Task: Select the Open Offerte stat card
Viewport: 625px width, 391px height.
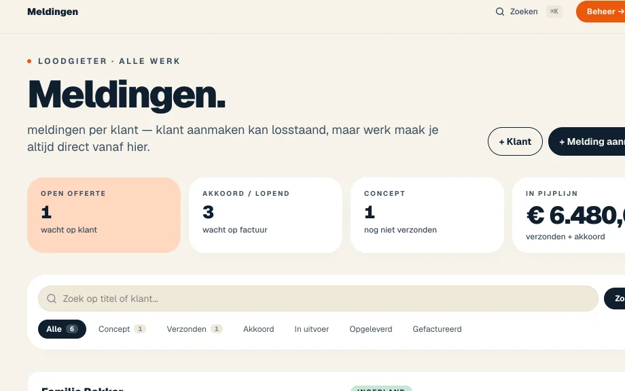Action: coord(104,215)
